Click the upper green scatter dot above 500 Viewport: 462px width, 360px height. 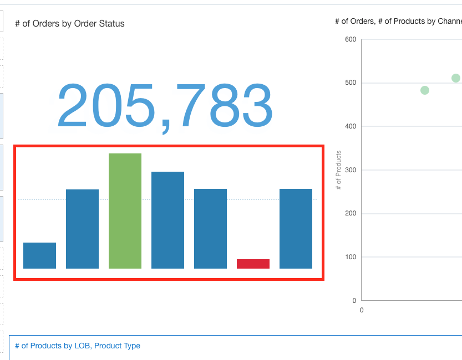(x=456, y=78)
